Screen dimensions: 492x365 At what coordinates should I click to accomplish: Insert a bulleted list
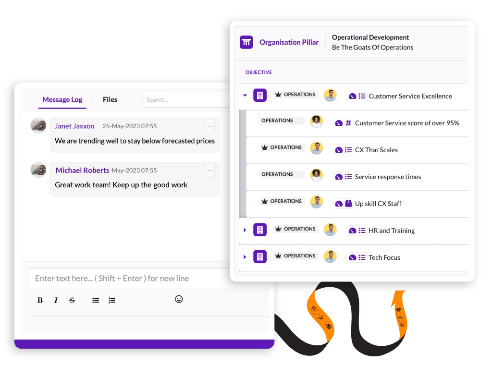[x=96, y=300]
